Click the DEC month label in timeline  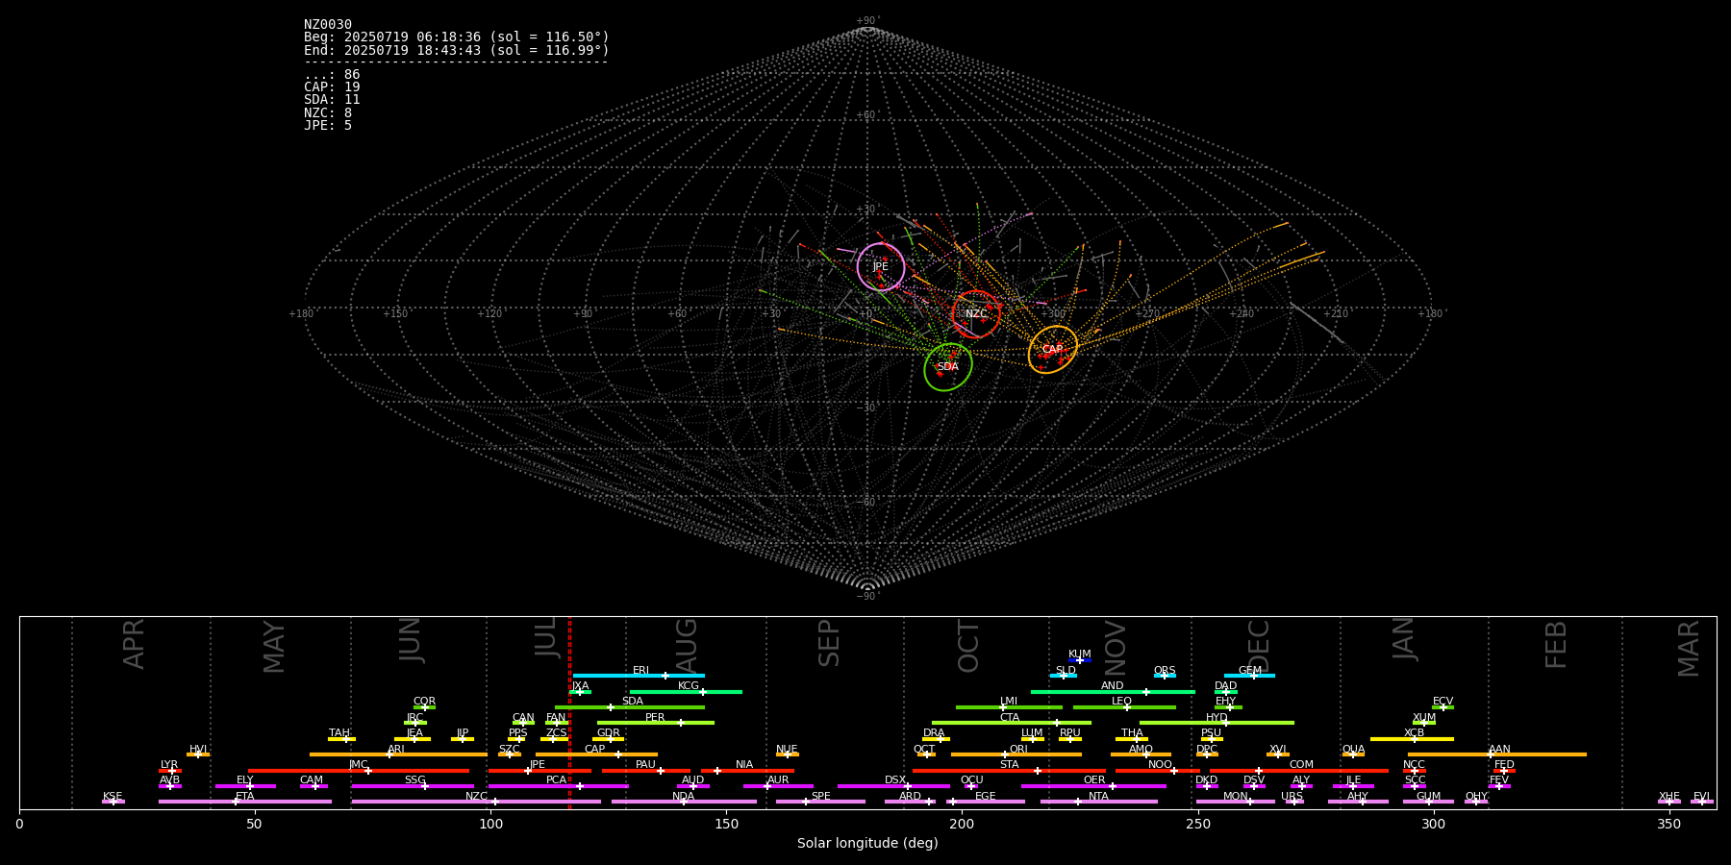pyautogui.click(x=1258, y=646)
